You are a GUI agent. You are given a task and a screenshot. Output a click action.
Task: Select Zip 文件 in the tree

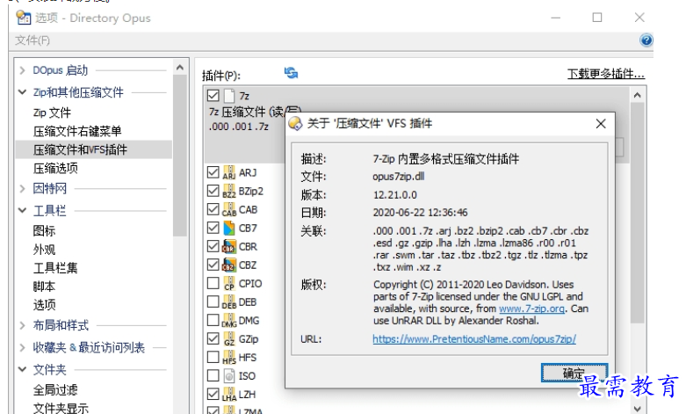52,113
